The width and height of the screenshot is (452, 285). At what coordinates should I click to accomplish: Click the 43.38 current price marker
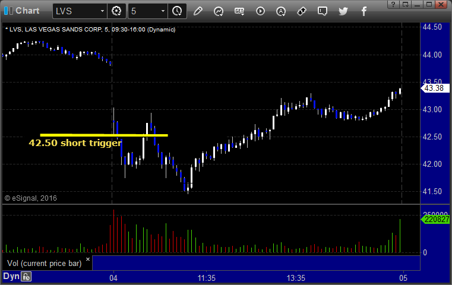pyautogui.click(x=435, y=88)
